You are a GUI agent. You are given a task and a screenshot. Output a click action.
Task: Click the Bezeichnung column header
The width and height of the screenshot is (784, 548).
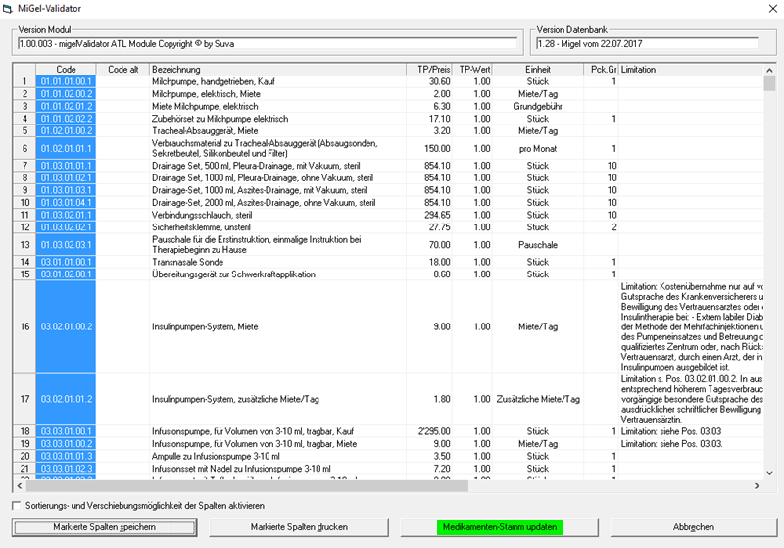point(277,69)
